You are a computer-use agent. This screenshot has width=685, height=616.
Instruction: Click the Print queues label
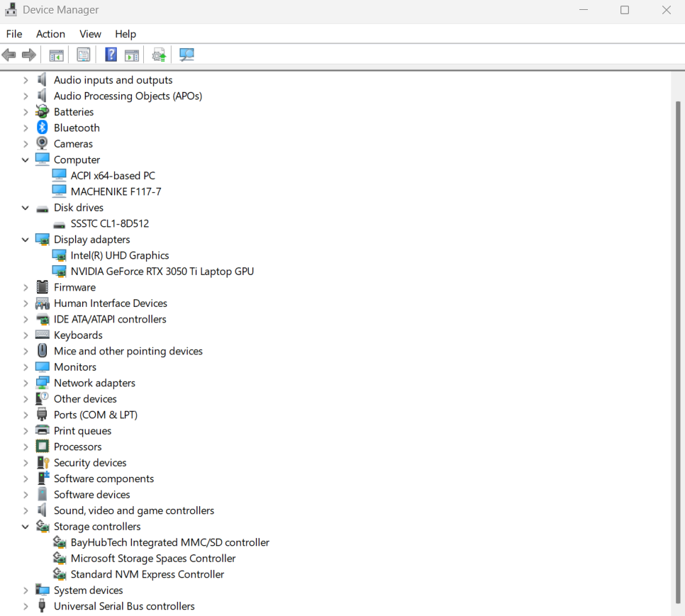(x=82, y=430)
